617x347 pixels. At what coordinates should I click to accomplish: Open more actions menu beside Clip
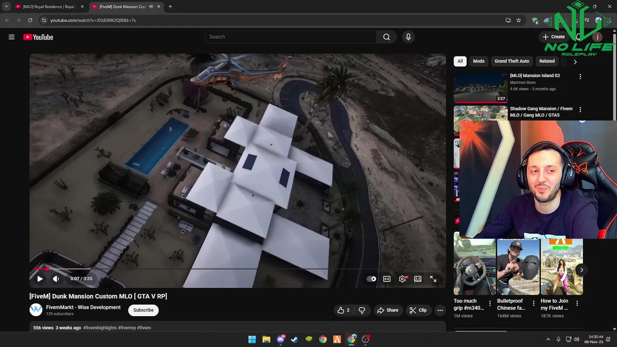[440, 310]
